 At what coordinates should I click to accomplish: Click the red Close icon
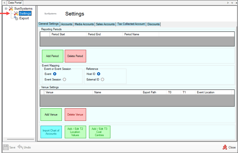pos(225,147)
